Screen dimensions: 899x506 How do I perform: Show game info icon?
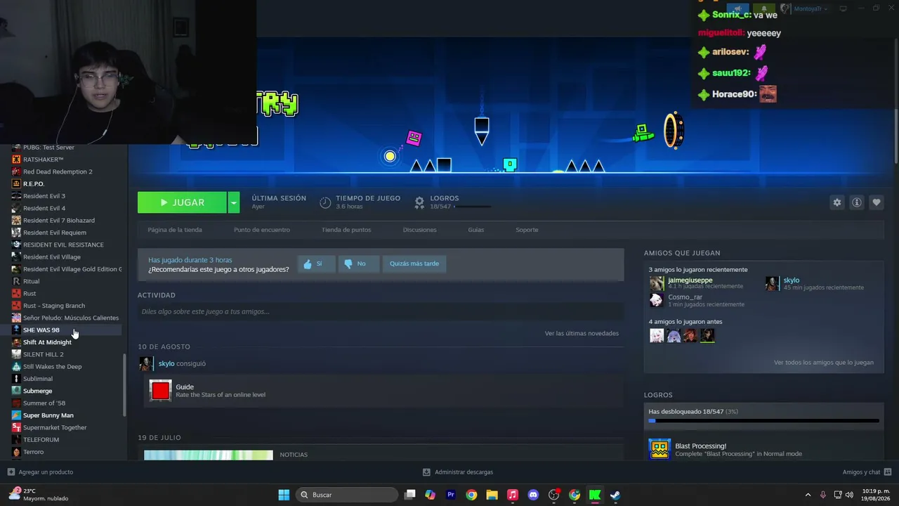pos(857,202)
